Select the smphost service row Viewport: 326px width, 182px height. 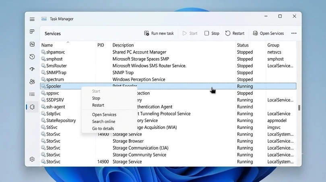coord(168,59)
